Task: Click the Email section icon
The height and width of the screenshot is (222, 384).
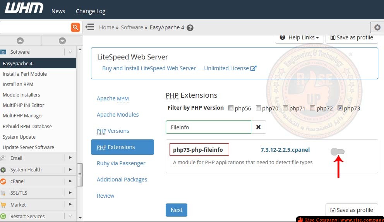Action: coord(3,158)
